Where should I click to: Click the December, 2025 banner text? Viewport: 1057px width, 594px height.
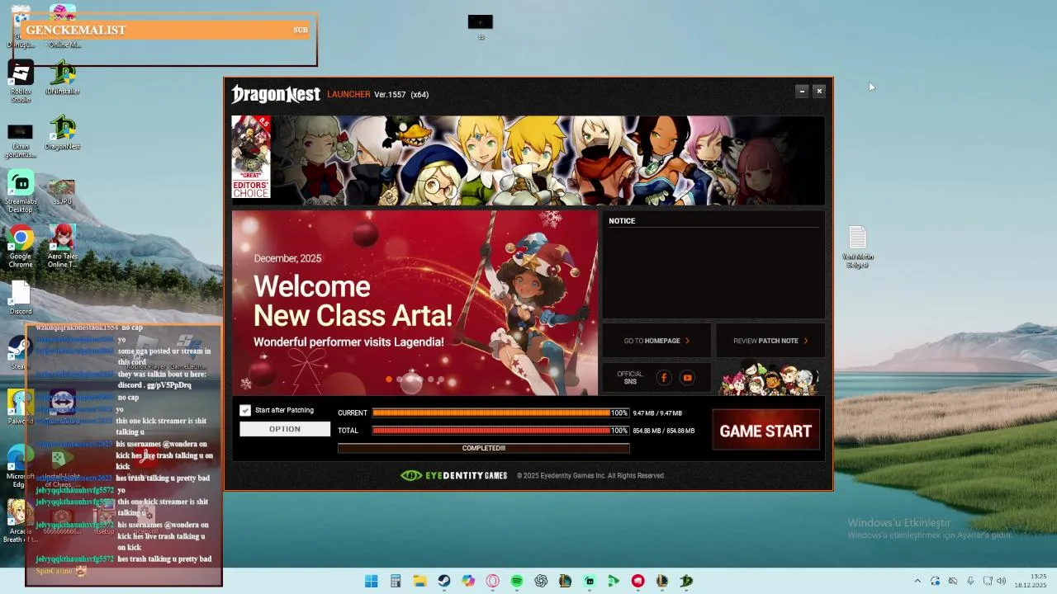[287, 258]
